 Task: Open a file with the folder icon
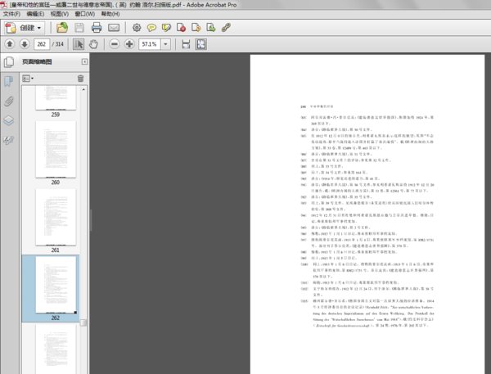62,28
